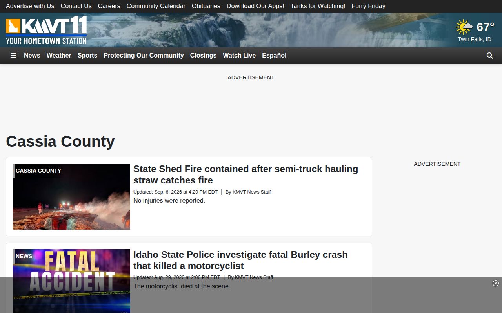502x313 pixels.
Task: Click the Aug. 29 updated timestamp
Action: pyautogui.click(x=177, y=277)
